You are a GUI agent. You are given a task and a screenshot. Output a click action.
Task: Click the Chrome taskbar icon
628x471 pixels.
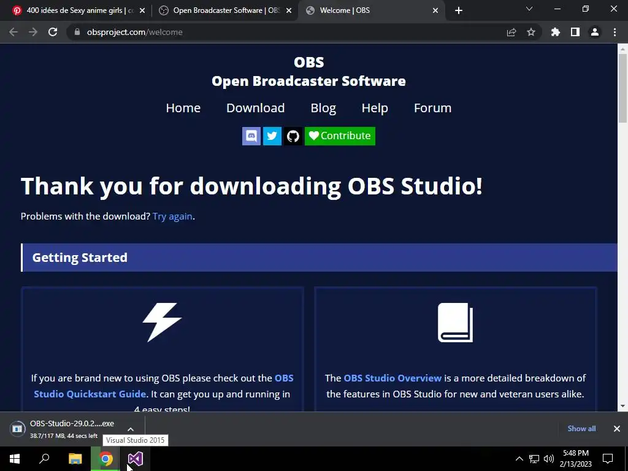pyautogui.click(x=105, y=459)
